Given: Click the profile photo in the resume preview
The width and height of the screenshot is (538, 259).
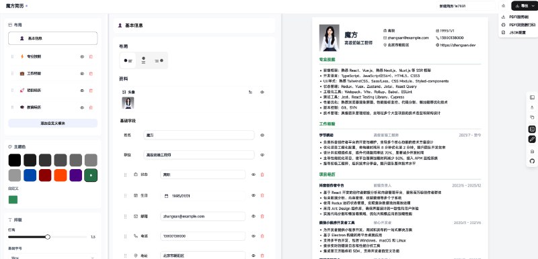Looking at the screenshot, I should click(329, 38).
